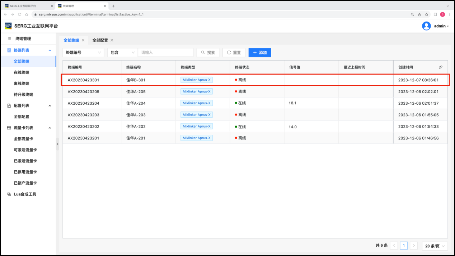Bookmark page with the star icon
This screenshot has width=455, height=256.
click(427, 14)
